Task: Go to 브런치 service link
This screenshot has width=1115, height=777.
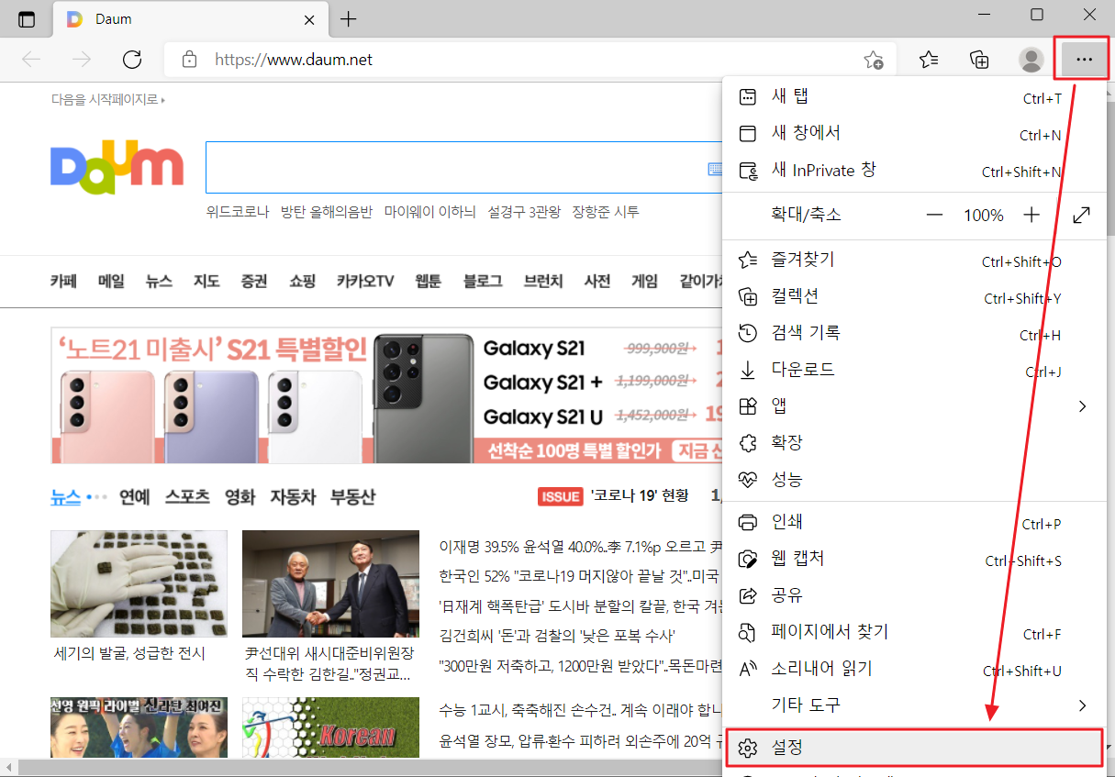Action: point(543,281)
